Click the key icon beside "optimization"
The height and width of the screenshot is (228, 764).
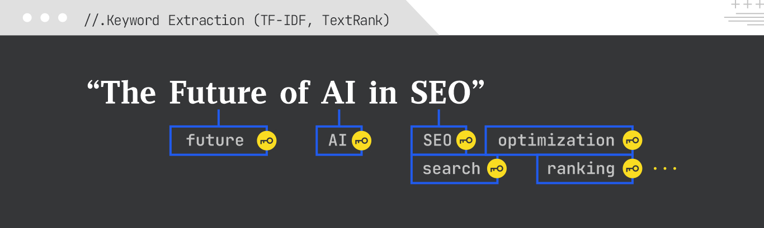pyautogui.click(x=632, y=140)
